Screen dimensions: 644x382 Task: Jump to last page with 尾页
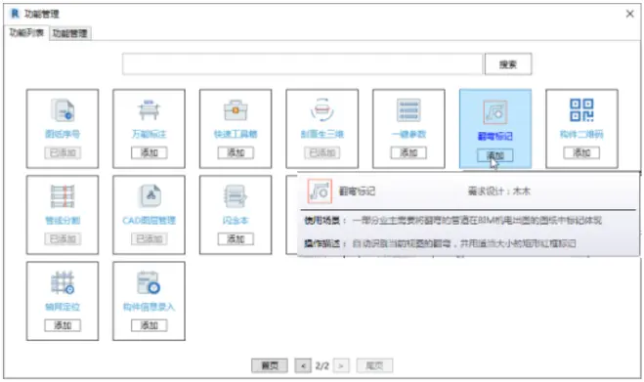[374, 365]
